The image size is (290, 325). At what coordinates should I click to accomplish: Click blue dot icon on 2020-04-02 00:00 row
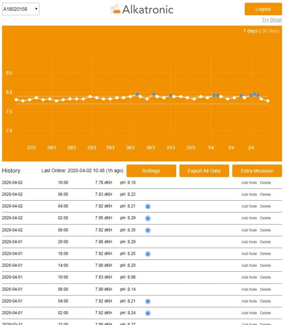pos(148,230)
